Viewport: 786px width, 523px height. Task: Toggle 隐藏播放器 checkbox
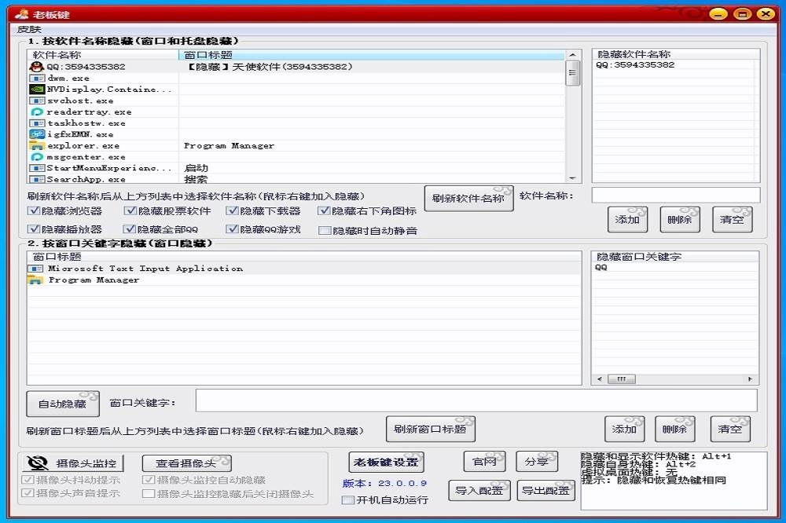33,229
